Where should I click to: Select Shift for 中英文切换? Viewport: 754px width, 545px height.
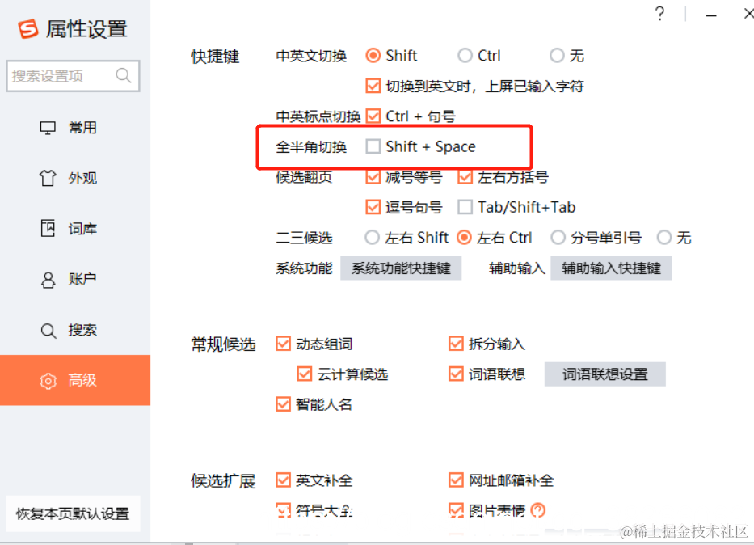coord(373,56)
